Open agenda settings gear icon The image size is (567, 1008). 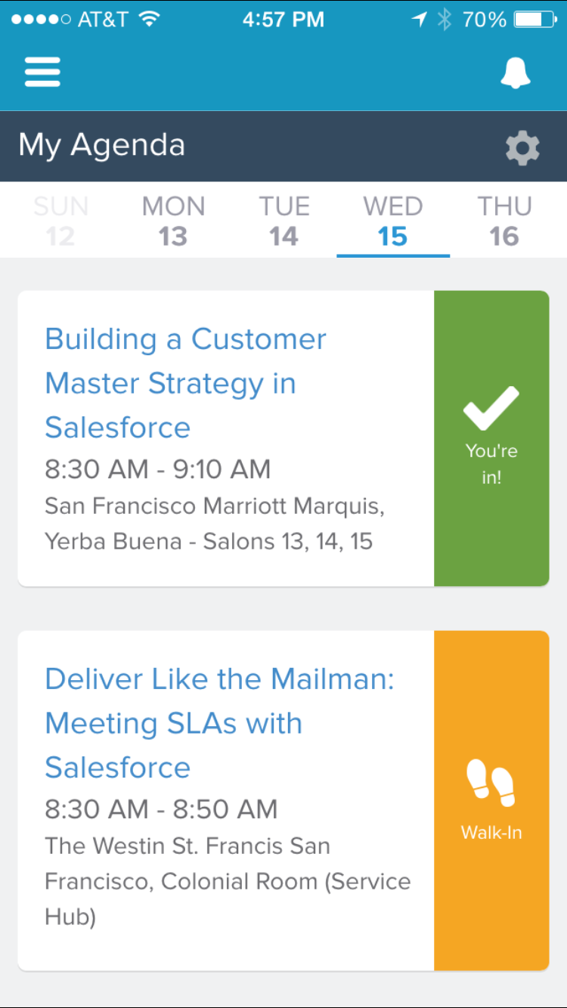pos(522,147)
